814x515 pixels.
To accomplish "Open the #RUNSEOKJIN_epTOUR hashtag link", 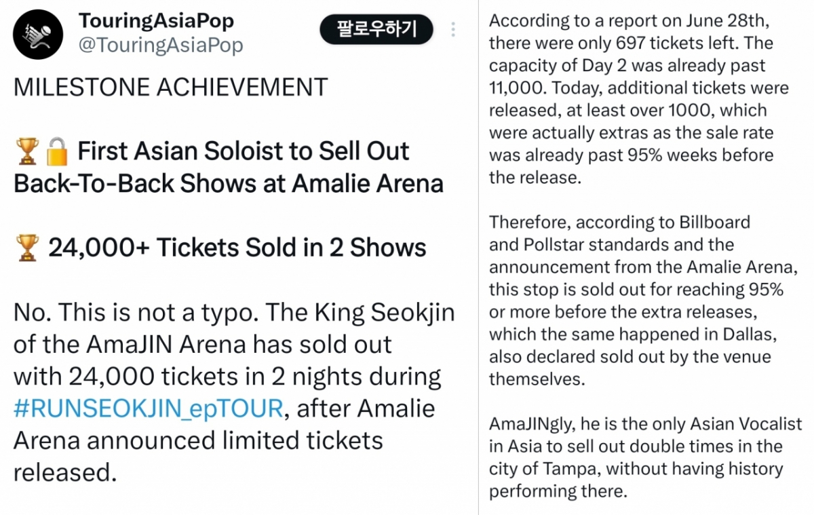I will click(x=148, y=408).
